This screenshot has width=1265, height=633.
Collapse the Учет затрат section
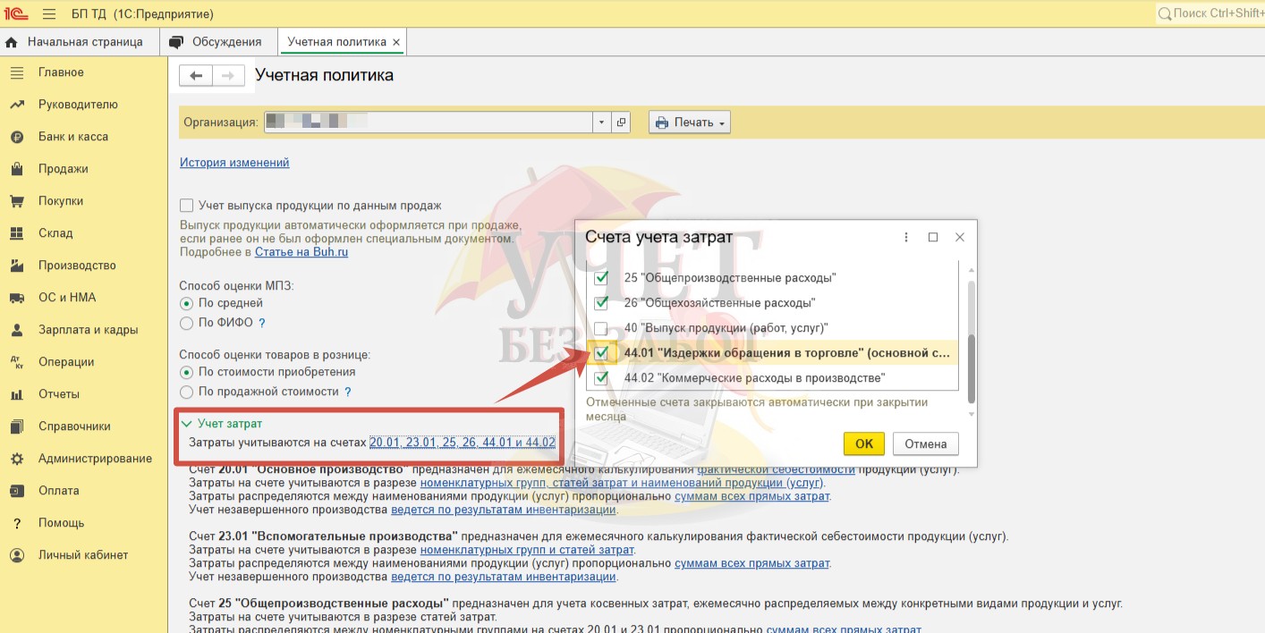187,424
